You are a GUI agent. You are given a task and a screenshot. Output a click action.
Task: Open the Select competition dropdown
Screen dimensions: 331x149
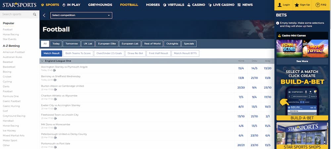81,15
